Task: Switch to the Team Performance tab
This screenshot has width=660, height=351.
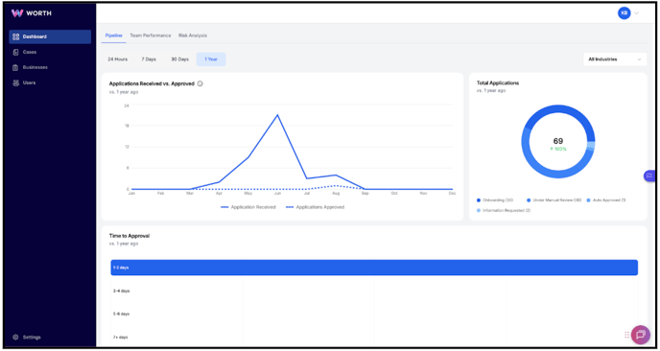Action: point(151,35)
